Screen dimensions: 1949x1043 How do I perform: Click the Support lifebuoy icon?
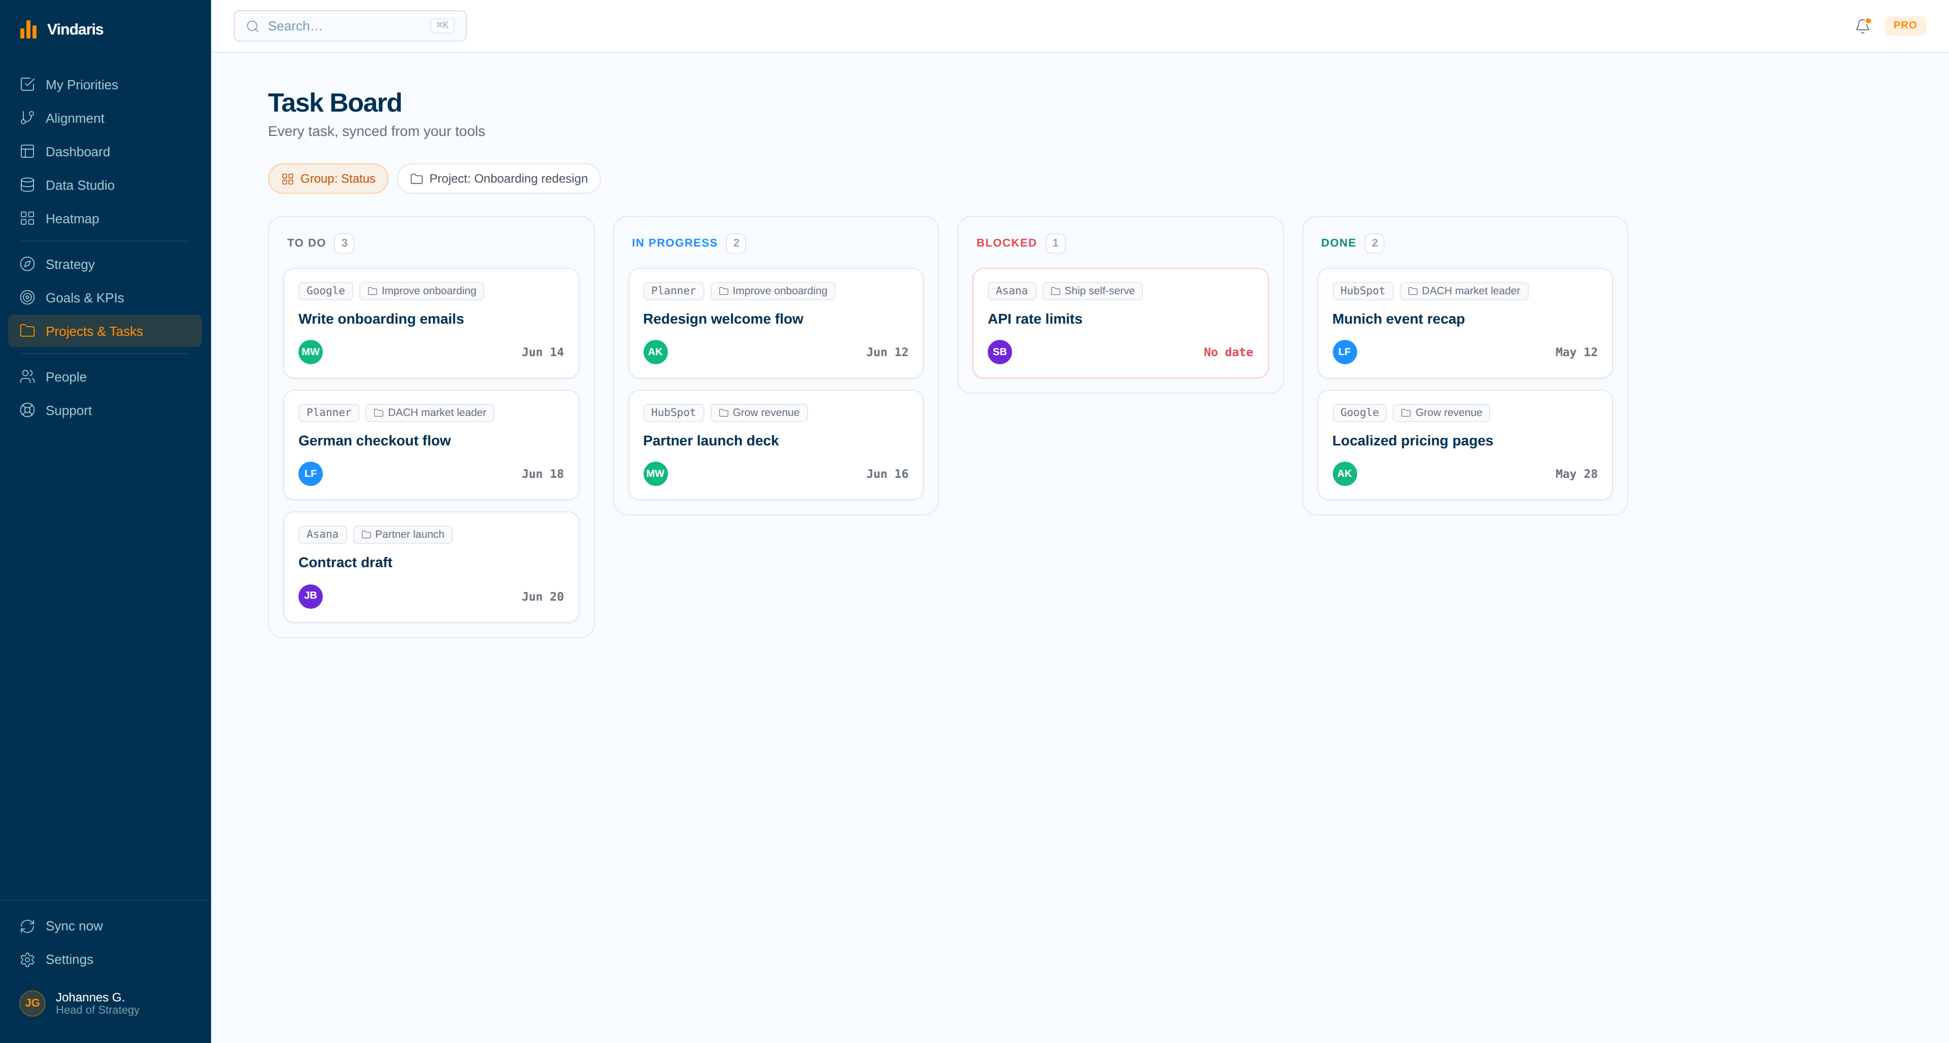pos(27,410)
